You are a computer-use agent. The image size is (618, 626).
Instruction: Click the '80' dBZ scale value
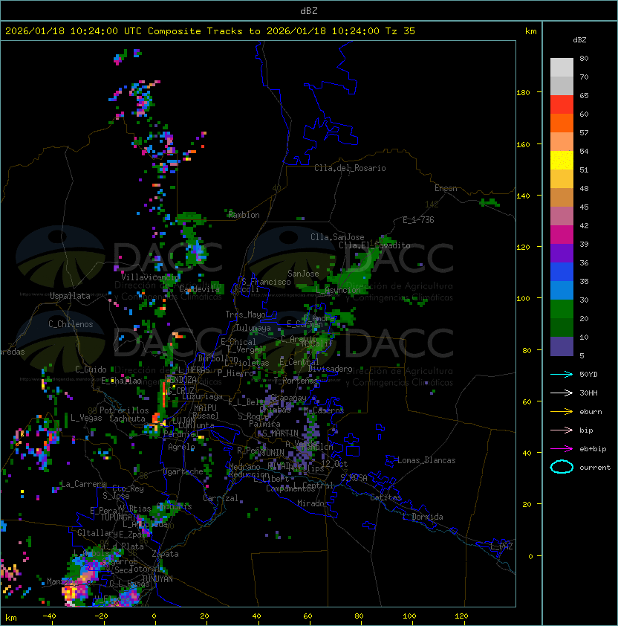pyautogui.click(x=584, y=58)
